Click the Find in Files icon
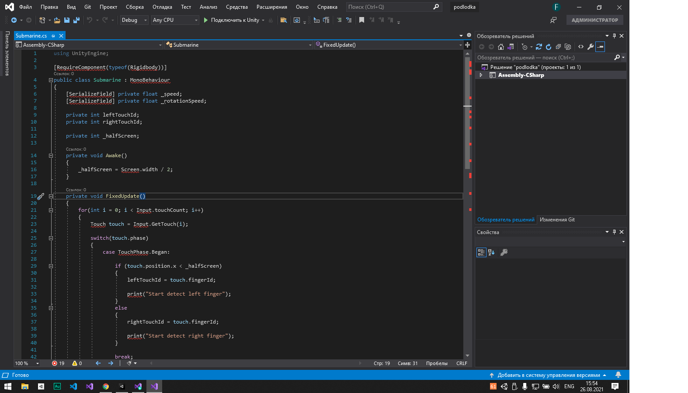 coord(284,20)
